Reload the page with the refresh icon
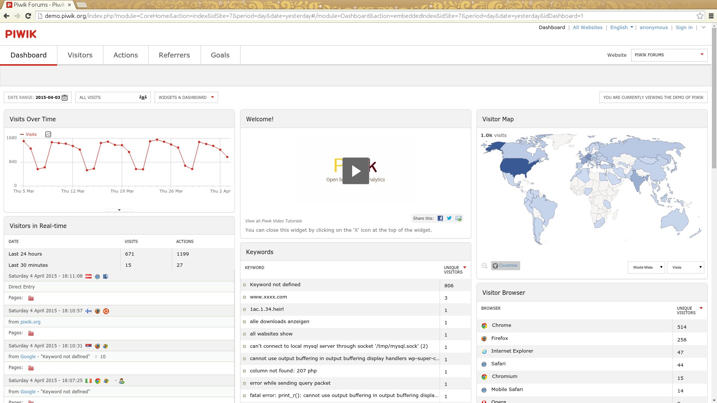 (28, 16)
